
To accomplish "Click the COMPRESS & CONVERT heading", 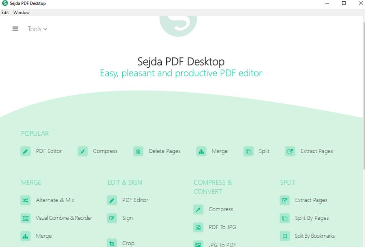I will 213,187.
